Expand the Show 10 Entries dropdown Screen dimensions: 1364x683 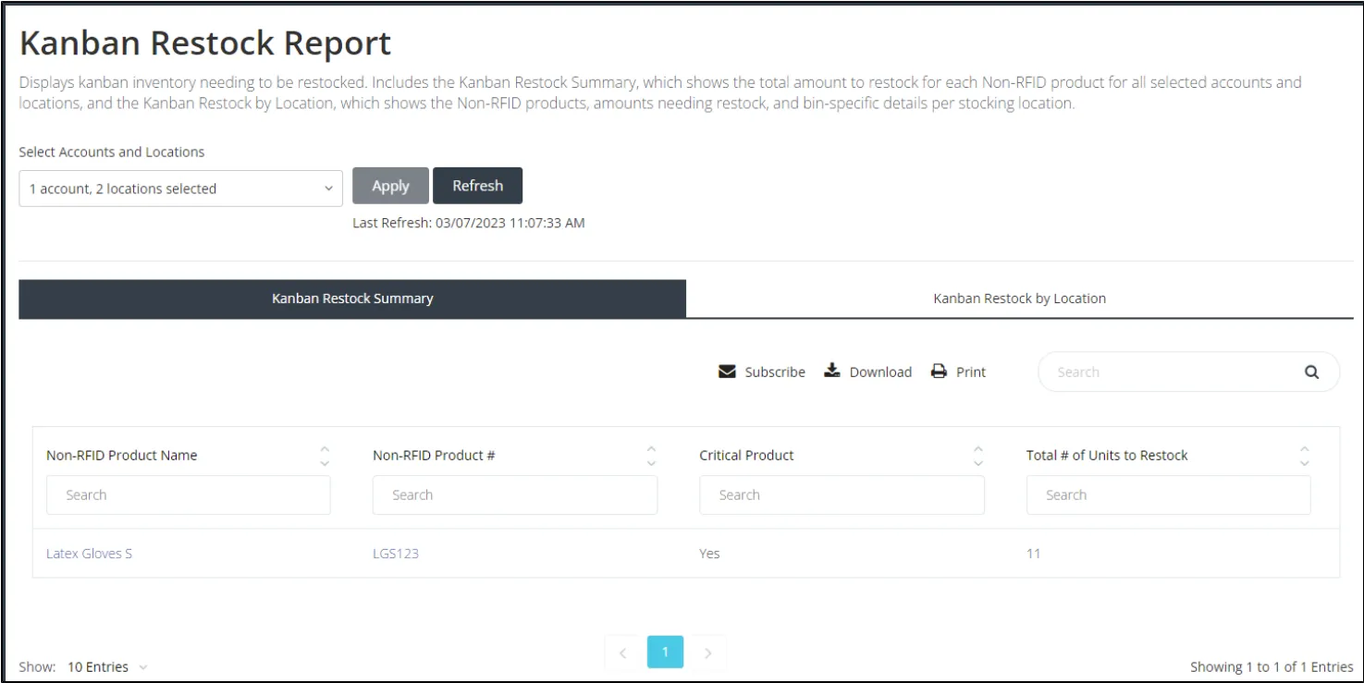107,667
